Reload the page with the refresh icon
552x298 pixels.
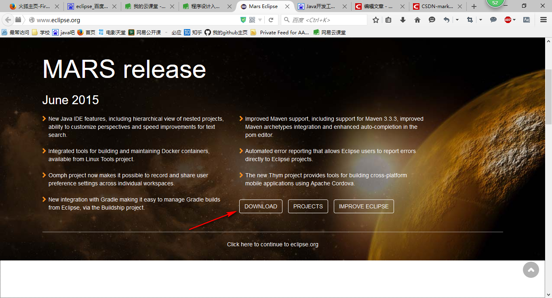[x=271, y=20]
